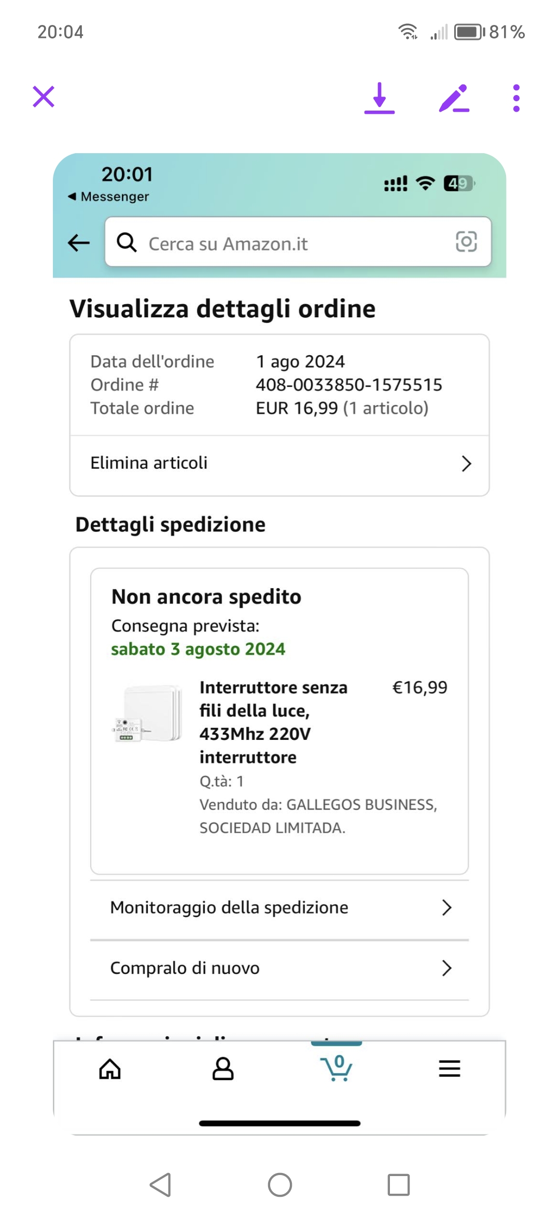Return to Messenger via the back link
The height and width of the screenshot is (1215, 560).
[109, 197]
